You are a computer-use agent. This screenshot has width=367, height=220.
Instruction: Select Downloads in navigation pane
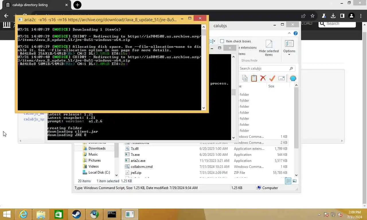[x=97, y=148]
